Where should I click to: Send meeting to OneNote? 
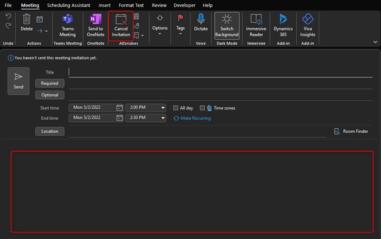click(95, 26)
